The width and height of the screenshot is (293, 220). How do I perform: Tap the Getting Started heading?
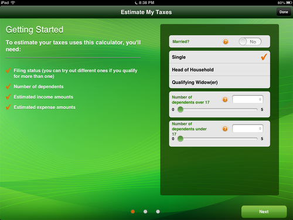tap(35, 30)
